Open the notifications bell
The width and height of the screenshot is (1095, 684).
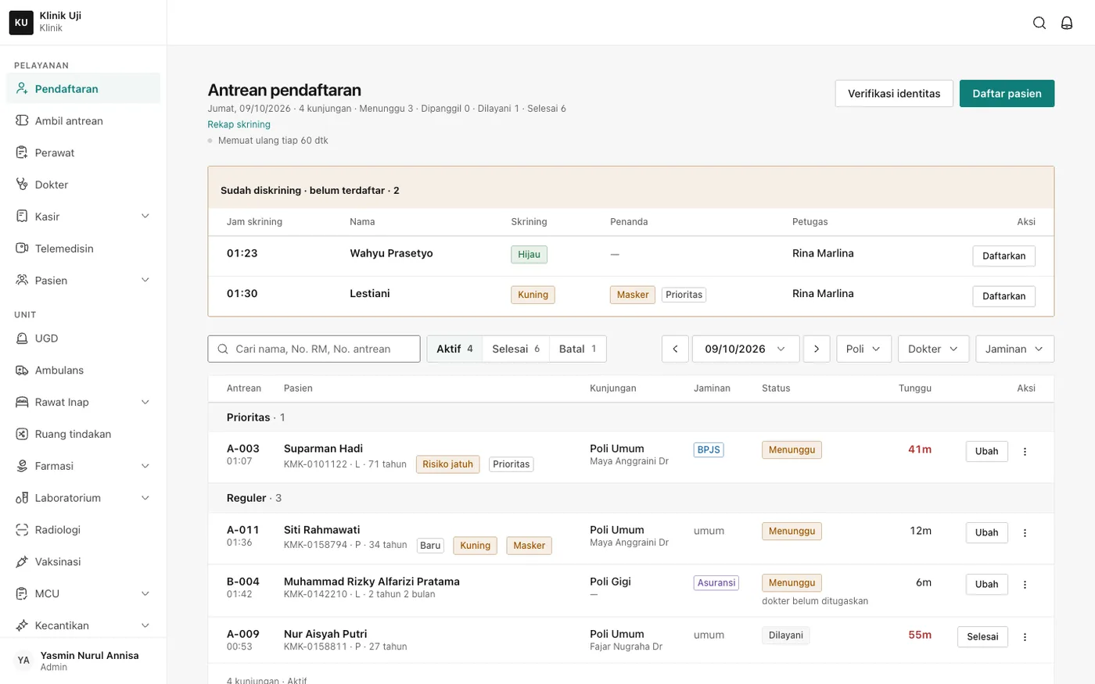(x=1067, y=23)
